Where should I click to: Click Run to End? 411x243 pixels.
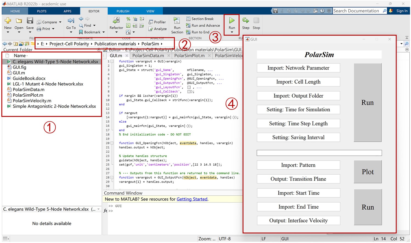(x=198, y=32)
